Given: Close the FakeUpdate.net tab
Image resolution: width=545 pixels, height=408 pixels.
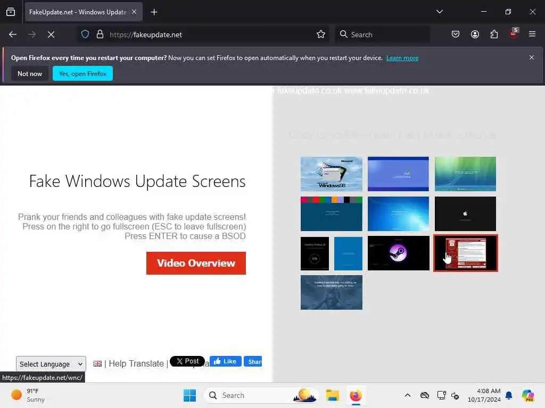Looking at the screenshot, I should click(x=134, y=12).
